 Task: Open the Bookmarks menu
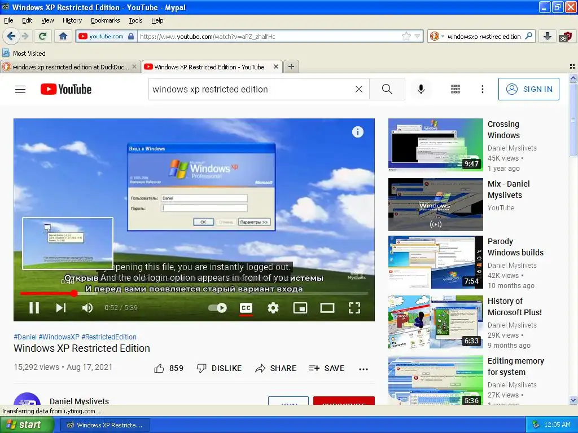(105, 20)
